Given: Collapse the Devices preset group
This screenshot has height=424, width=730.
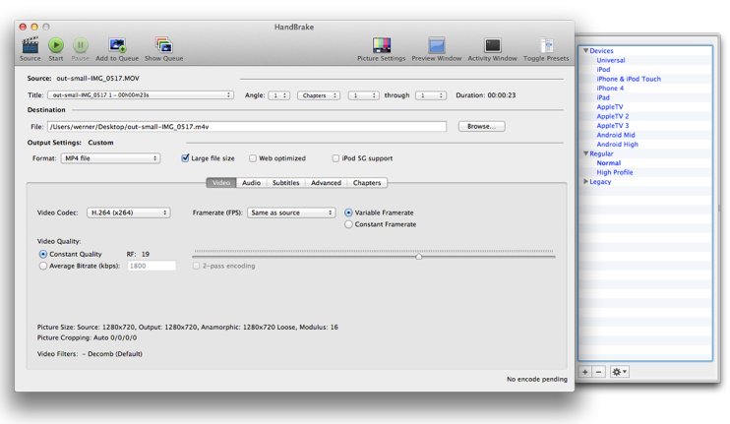Looking at the screenshot, I should (x=585, y=50).
